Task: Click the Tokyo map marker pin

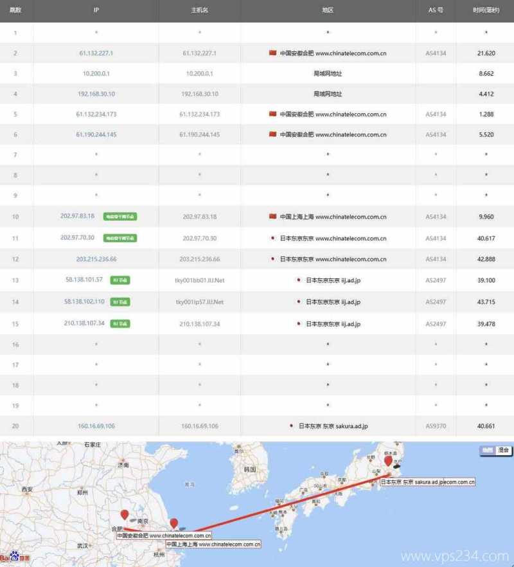Action: pos(389,460)
